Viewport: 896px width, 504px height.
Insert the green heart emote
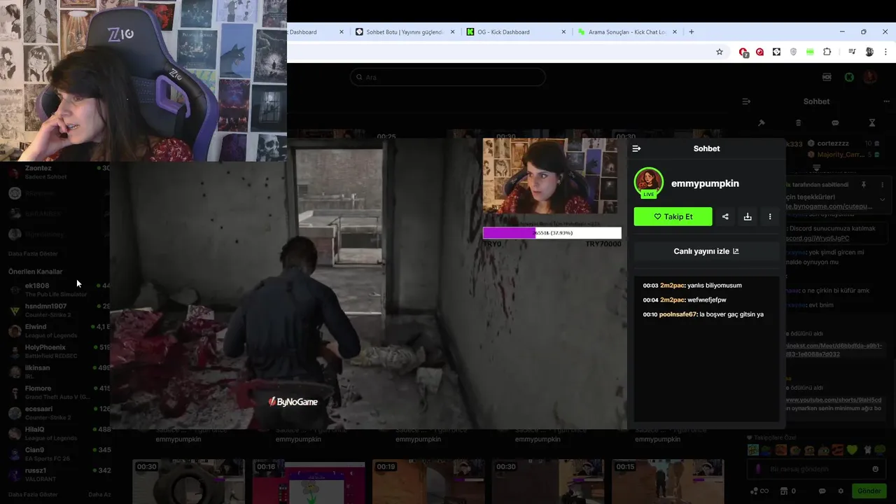click(x=852, y=450)
